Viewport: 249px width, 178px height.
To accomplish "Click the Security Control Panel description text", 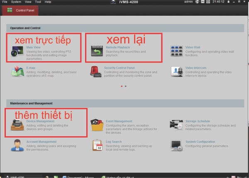I will 131,74.
